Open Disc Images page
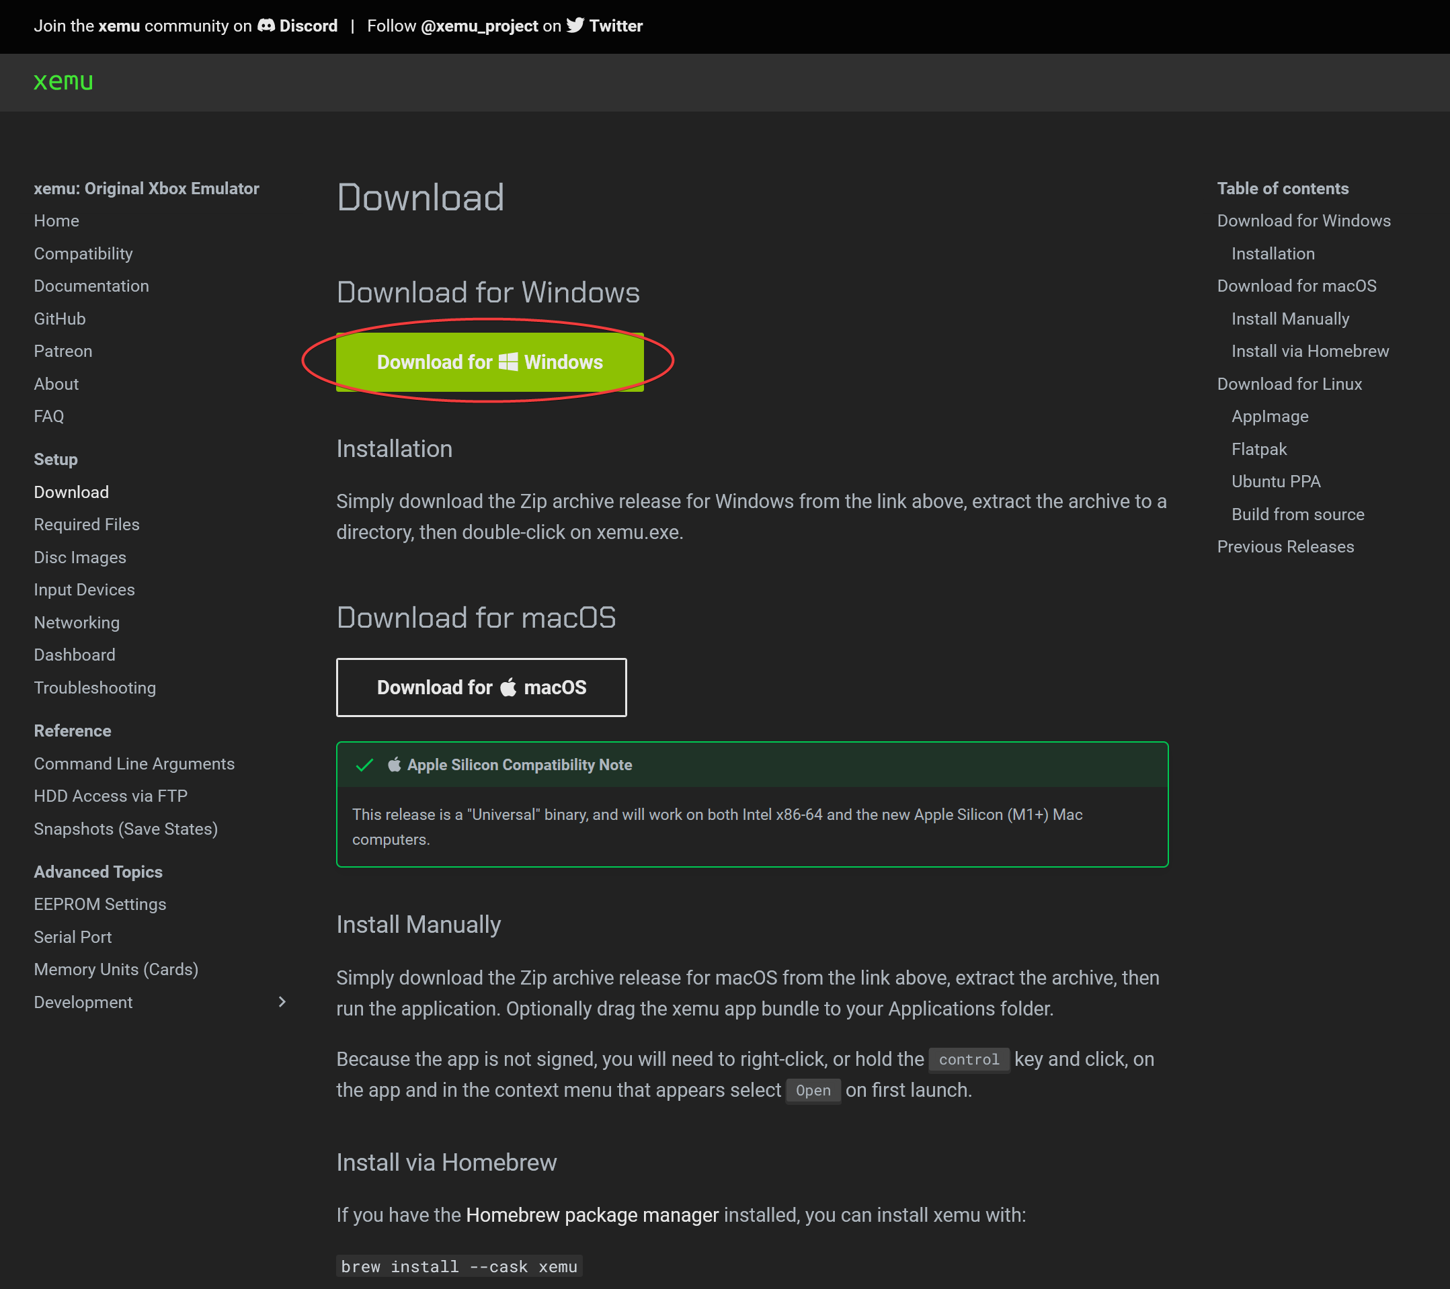1450x1289 pixels. pyautogui.click(x=80, y=558)
